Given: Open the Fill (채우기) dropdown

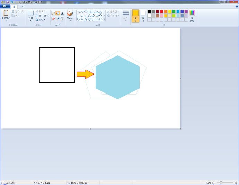Looking at the screenshot, I should [x=113, y=16].
